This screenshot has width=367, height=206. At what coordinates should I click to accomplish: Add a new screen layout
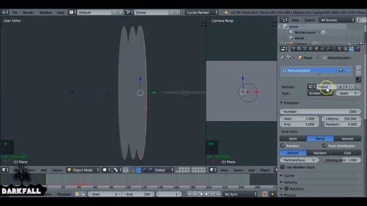[x=115, y=13]
